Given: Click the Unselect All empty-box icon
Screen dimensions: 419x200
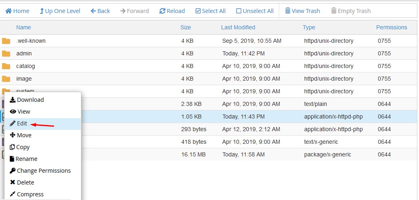Looking at the screenshot, I should pos(239,11).
